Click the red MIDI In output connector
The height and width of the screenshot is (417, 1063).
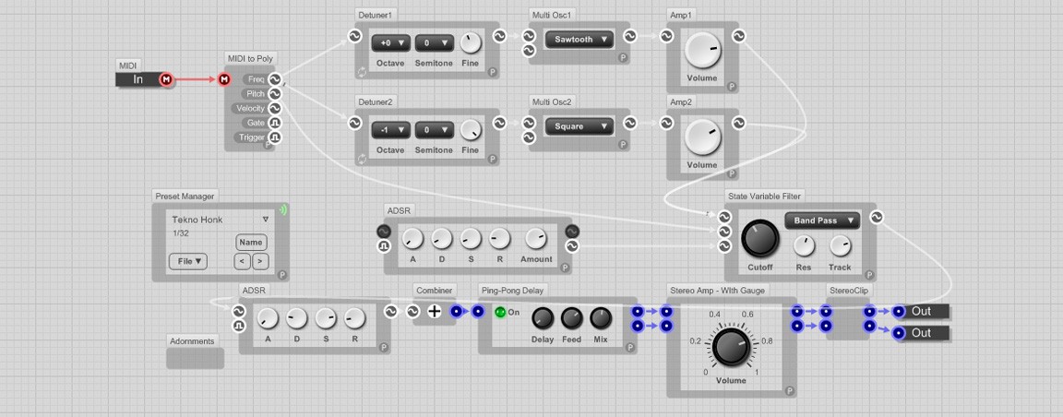[166, 79]
